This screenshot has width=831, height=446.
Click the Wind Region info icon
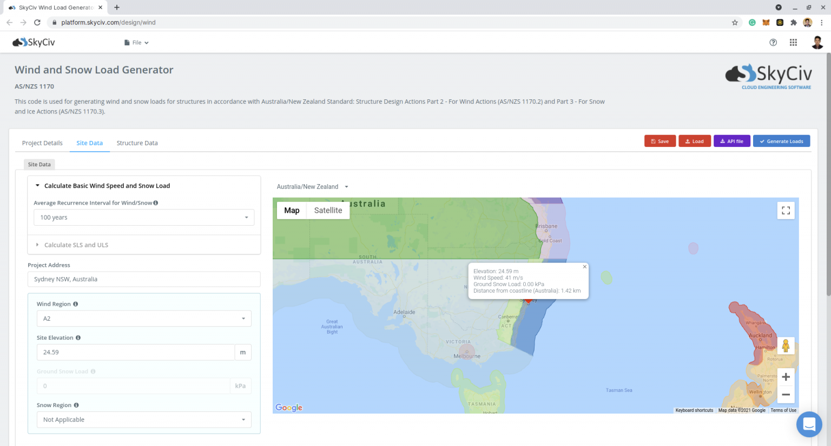tap(76, 304)
